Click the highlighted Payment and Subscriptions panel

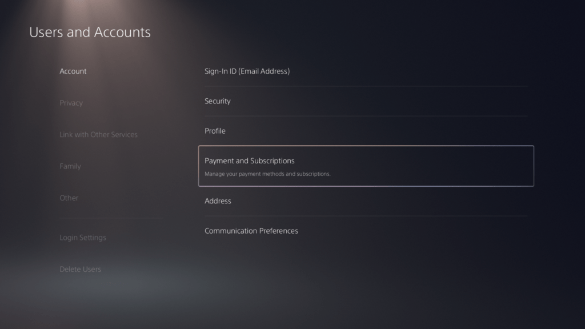click(366, 166)
